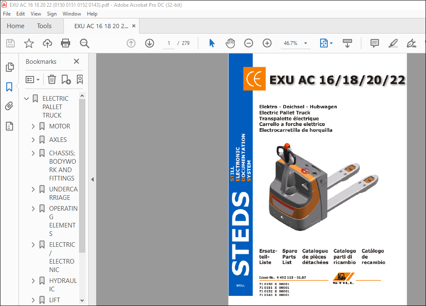Viewport: 426px width, 306px height.
Task: Open the Sign menu
Action: pyautogui.click(x=52, y=13)
